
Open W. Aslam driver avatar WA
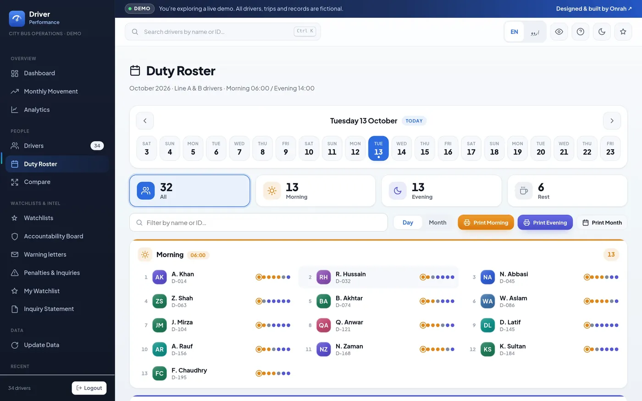click(487, 301)
